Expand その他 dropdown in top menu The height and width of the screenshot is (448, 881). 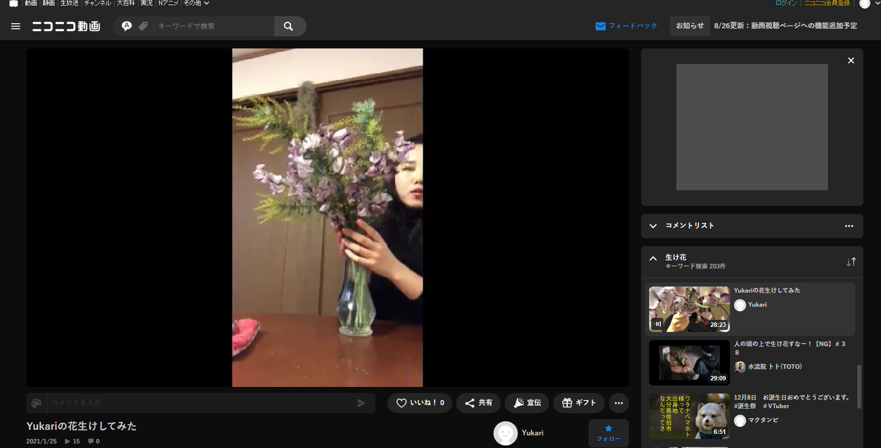click(196, 3)
